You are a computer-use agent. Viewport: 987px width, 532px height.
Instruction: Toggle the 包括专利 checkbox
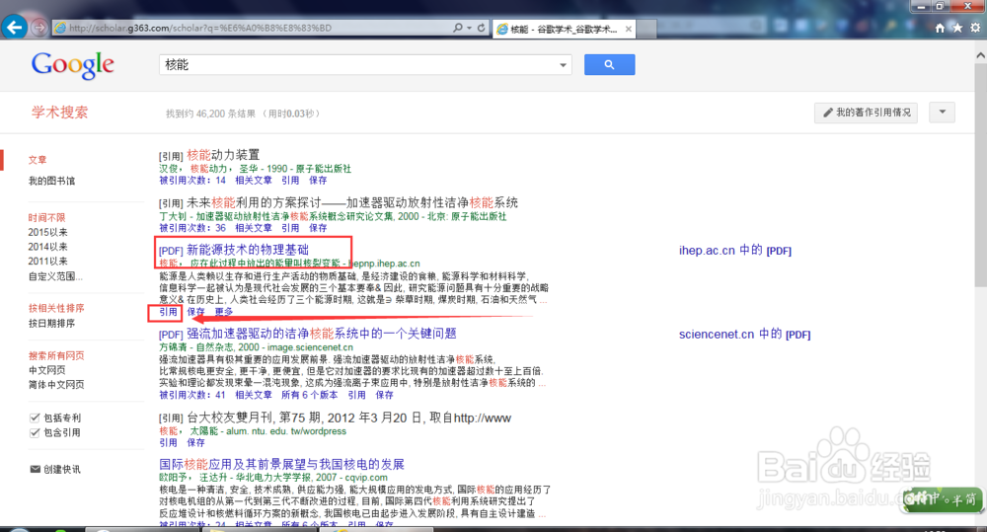pyautogui.click(x=35, y=418)
